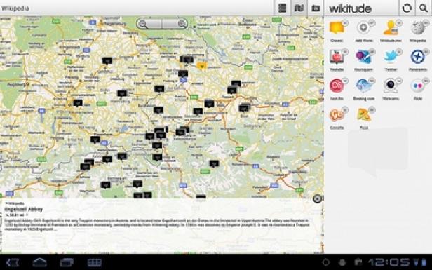
Task: Open the Panoramio world
Action: [x=418, y=57]
